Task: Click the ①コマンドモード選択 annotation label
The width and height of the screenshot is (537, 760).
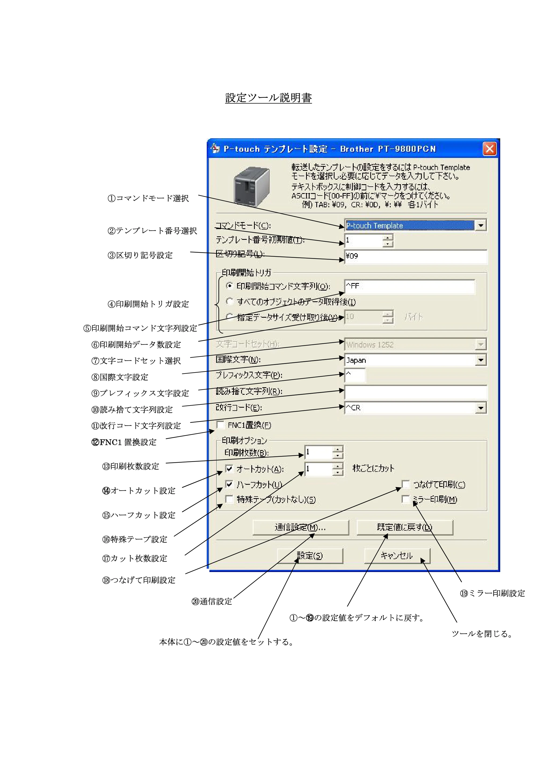Action: 148,198
